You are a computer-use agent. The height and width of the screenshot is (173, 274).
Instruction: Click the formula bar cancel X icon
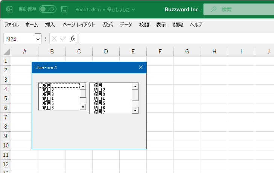point(54,39)
